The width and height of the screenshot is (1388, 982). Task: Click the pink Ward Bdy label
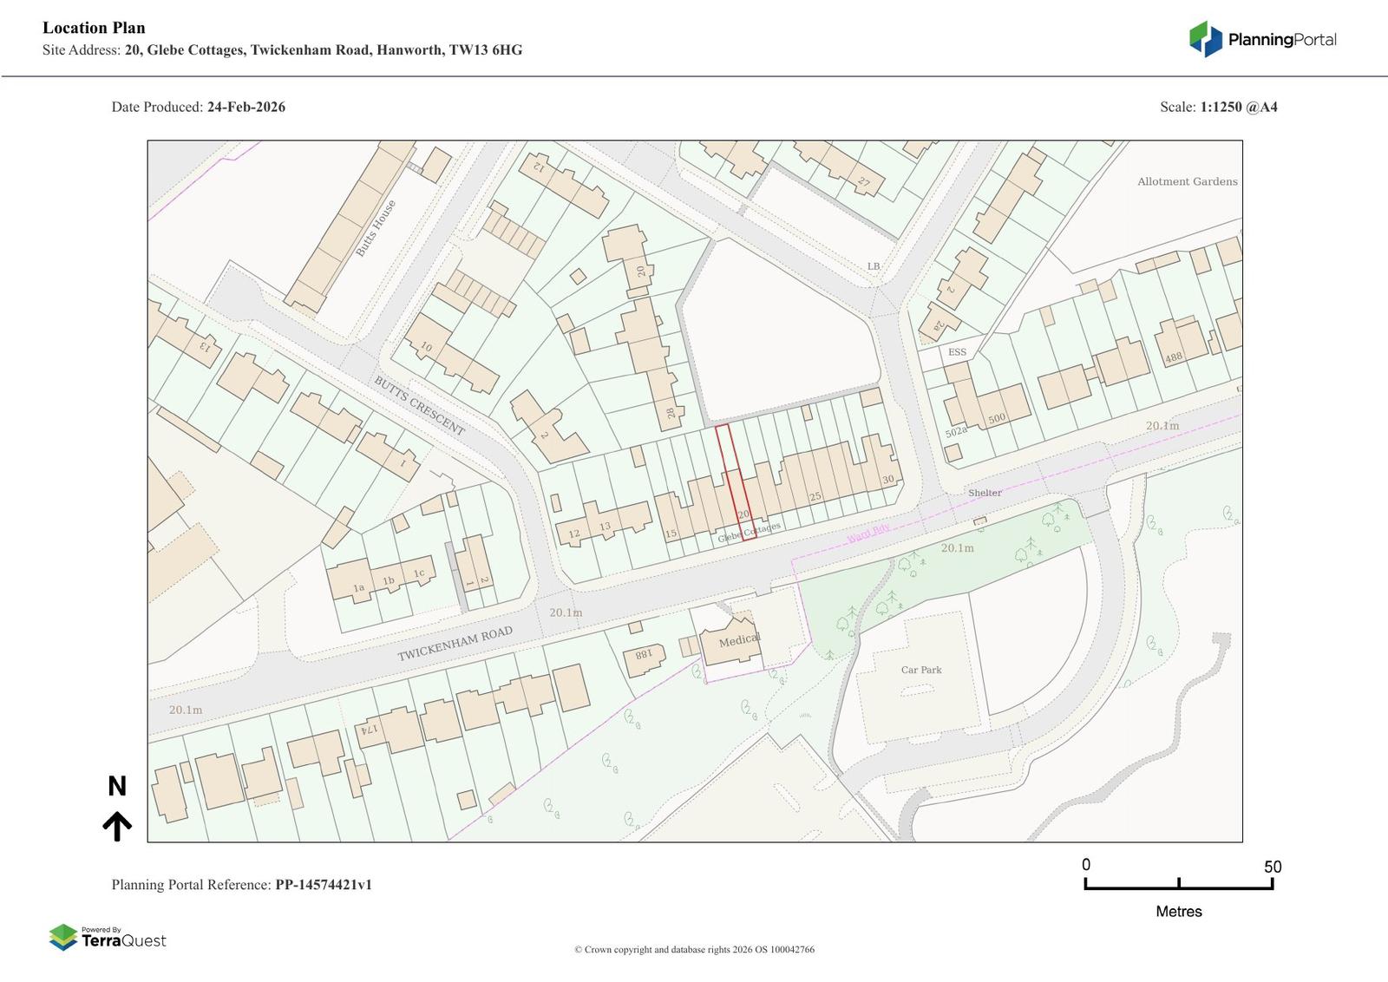click(868, 533)
